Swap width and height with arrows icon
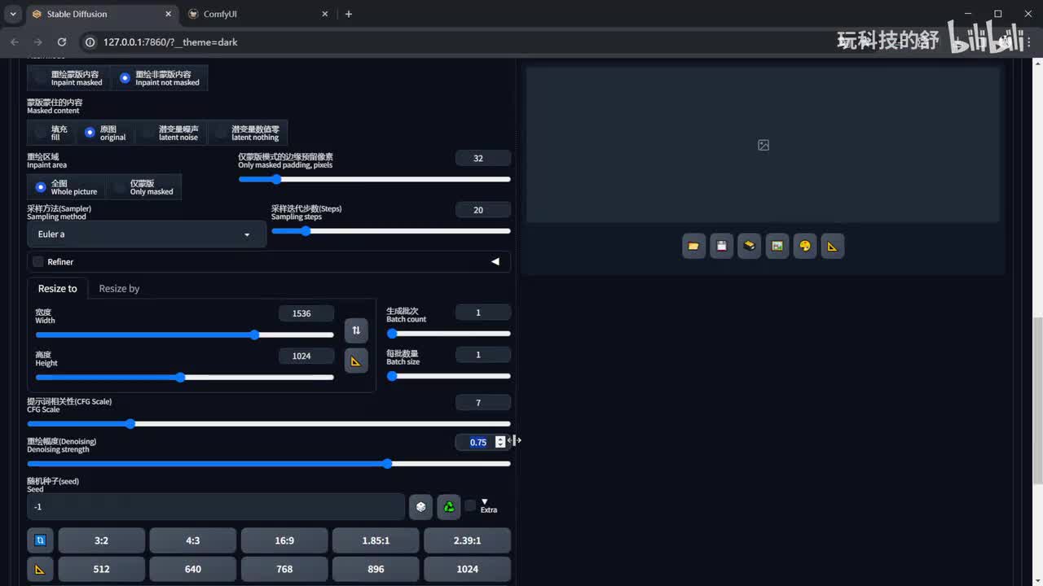This screenshot has height=586, width=1043. click(356, 330)
